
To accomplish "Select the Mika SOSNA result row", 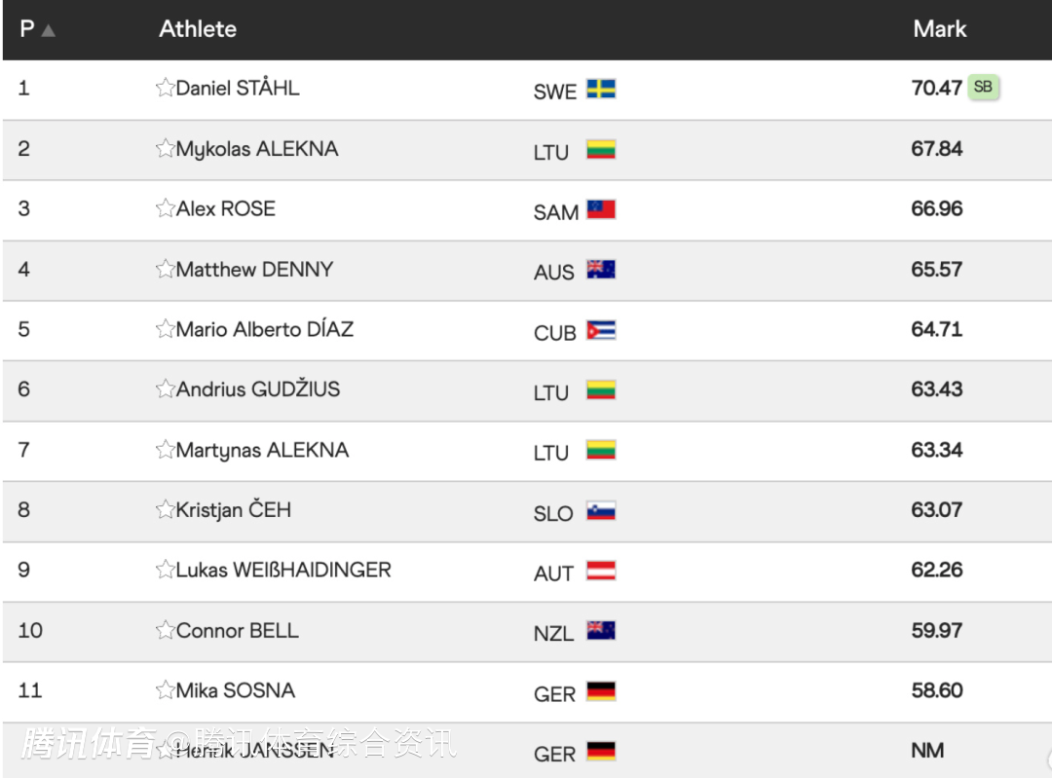I will 527,692.
